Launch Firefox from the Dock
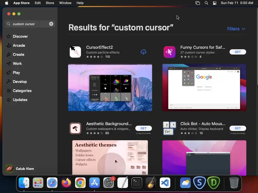 coord(66,183)
